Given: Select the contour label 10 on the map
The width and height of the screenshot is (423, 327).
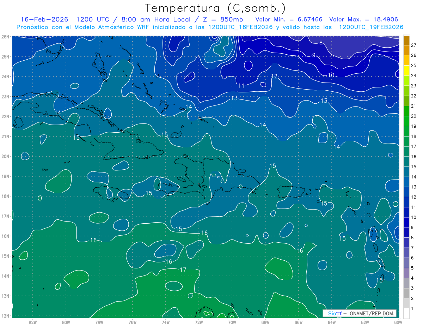Looking at the screenshot, I should pos(331,75).
